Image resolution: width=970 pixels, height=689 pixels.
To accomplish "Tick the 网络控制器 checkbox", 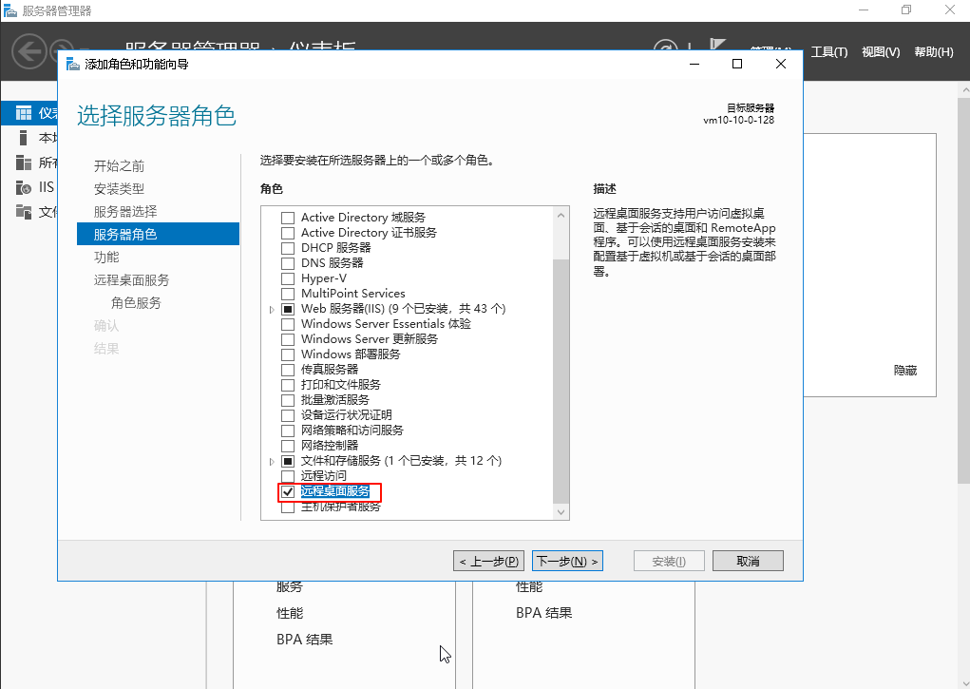I will [x=288, y=446].
